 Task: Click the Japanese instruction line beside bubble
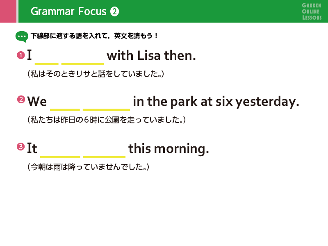pos(94,36)
